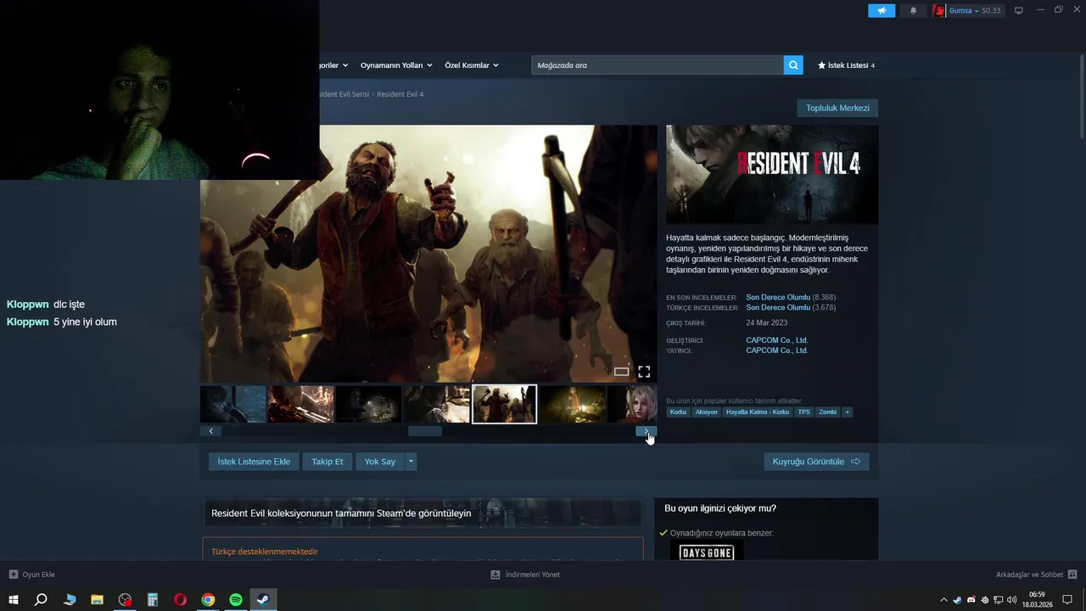
Task: Select the first screenshot thumbnail
Action: pos(233,404)
